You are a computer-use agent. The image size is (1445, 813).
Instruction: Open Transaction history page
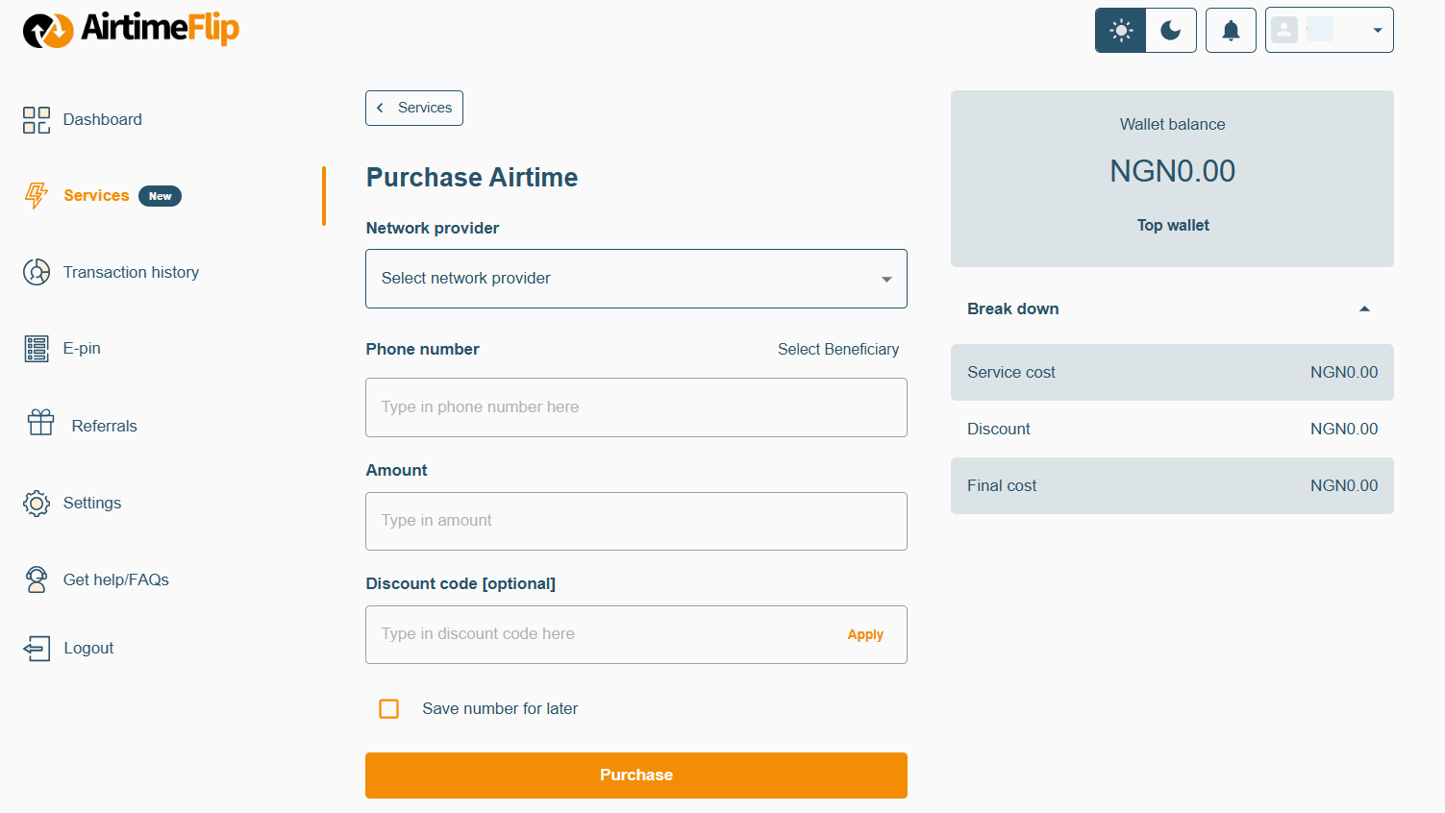coord(131,273)
